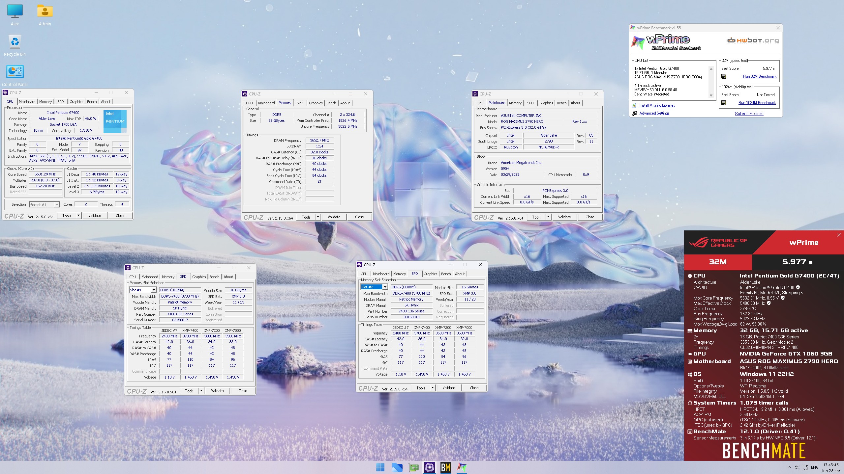Switch to About tab in Mainboard window
The width and height of the screenshot is (844, 474).
click(x=575, y=103)
